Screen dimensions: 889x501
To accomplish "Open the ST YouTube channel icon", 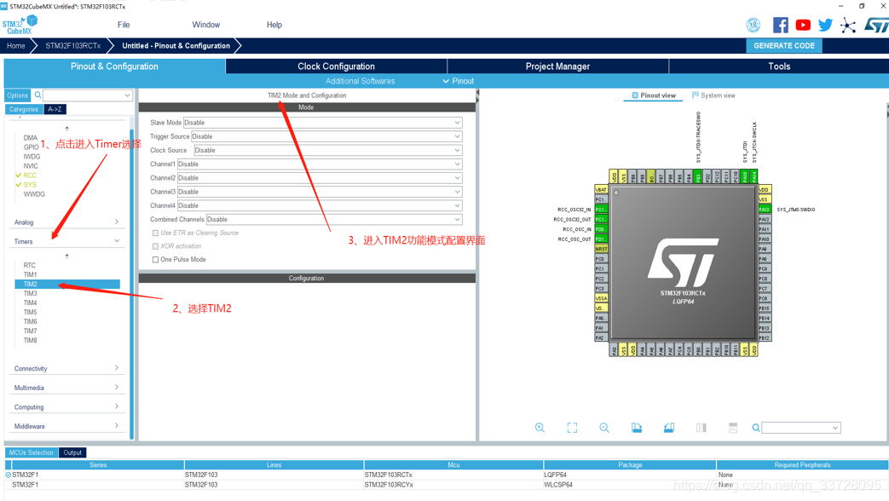I will tap(803, 25).
